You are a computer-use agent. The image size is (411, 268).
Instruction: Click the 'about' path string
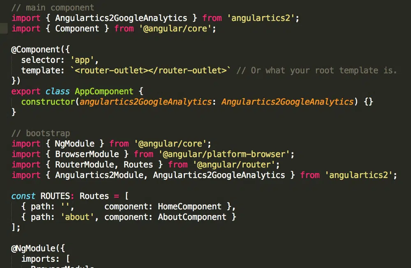pyautogui.click(x=79, y=217)
